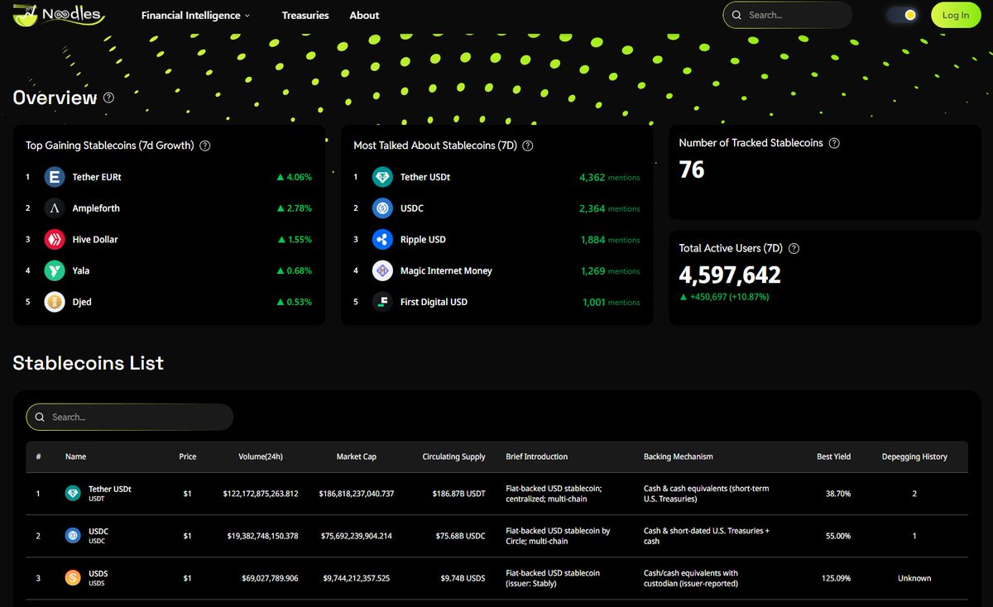Open the About page
Image resolution: width=993 pixels, height=607 pixels.
point(364,15)
